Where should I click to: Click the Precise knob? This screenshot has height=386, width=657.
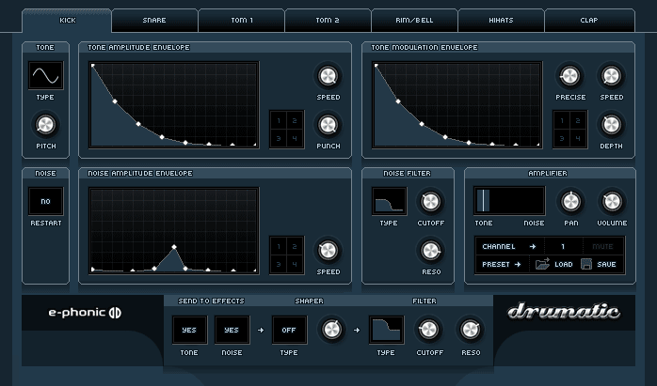569,76
